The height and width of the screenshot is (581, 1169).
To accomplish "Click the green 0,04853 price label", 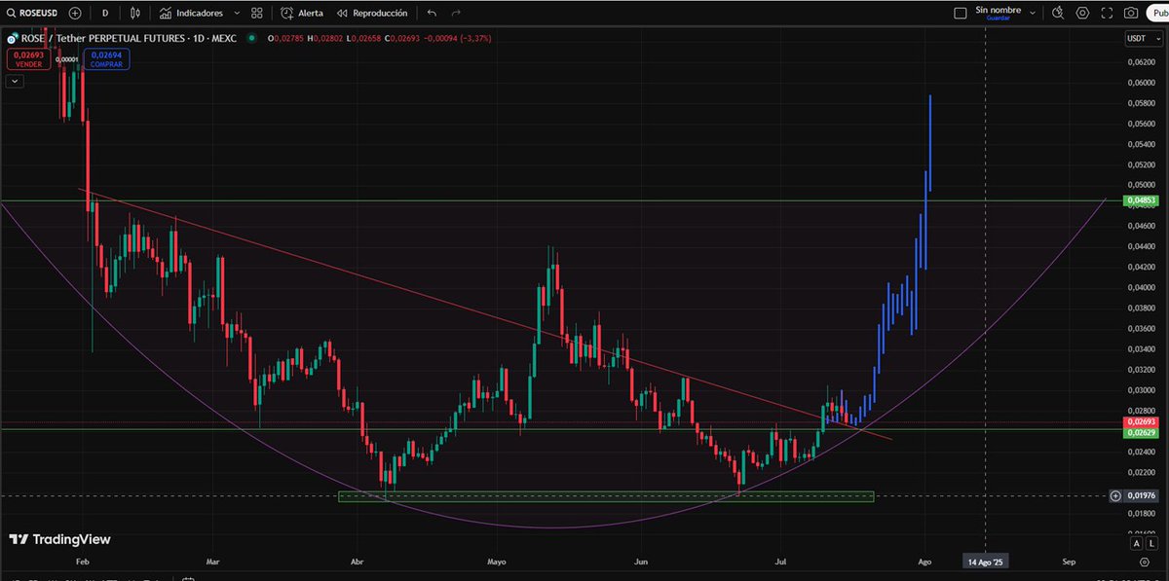I will pyautogui.click(x=1140, y=200).
